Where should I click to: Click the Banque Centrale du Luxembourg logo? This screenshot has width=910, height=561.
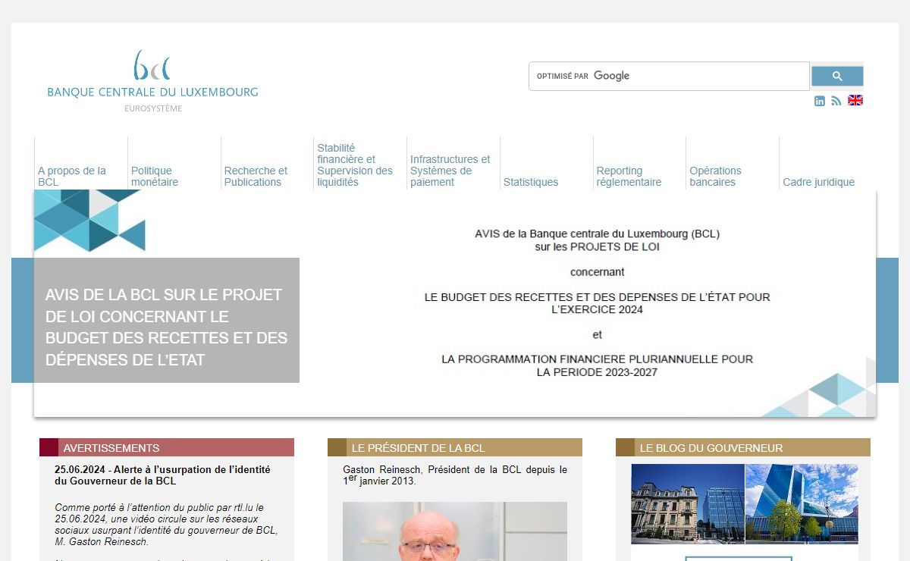point(152,81)
